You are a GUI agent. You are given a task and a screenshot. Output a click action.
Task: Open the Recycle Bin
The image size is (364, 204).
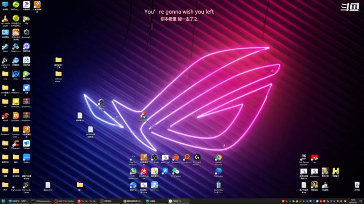[x=357, y=186]
